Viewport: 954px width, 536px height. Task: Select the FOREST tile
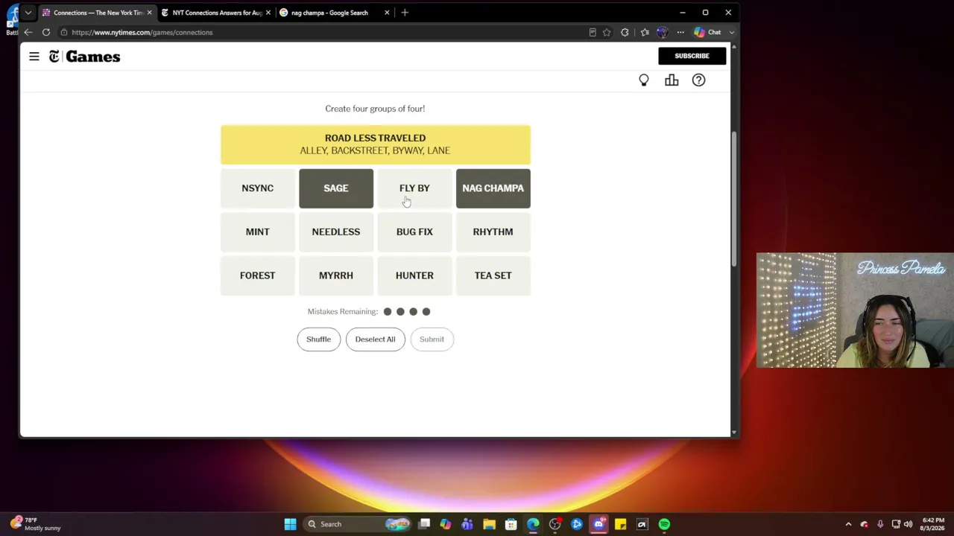point(258,275)
